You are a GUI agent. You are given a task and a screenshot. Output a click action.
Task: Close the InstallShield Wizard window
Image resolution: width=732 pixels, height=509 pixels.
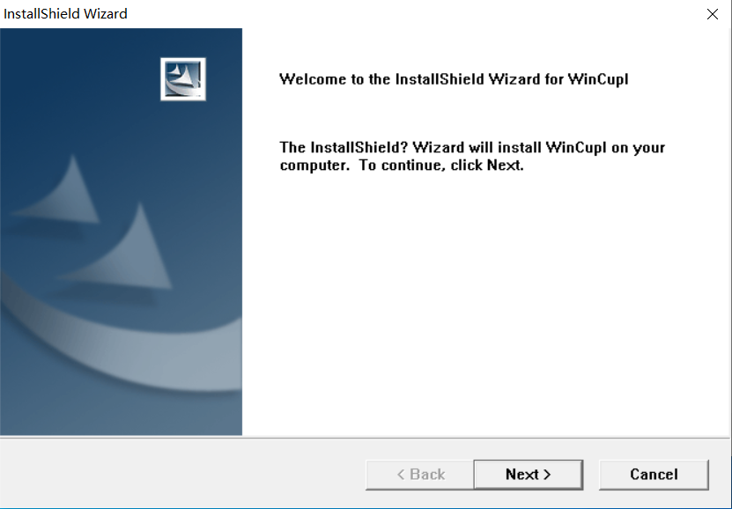pyautogui.click(x=713, y=14)
